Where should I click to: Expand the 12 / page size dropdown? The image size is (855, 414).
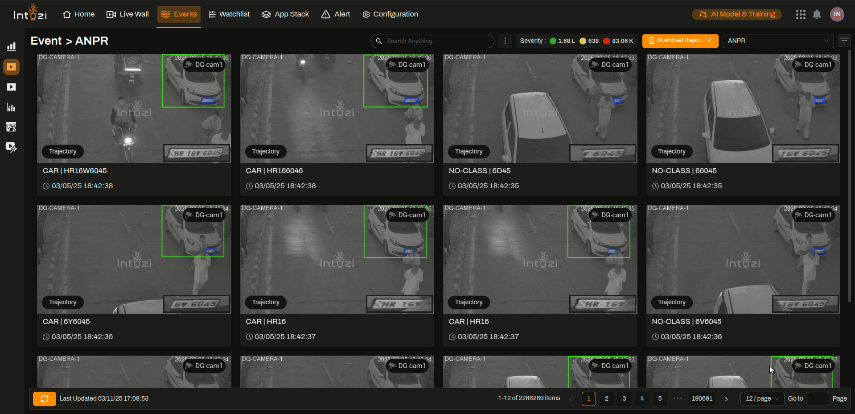[762, 399]
